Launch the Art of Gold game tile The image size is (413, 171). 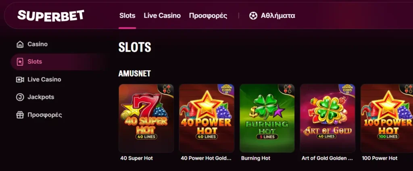[327, 118]
